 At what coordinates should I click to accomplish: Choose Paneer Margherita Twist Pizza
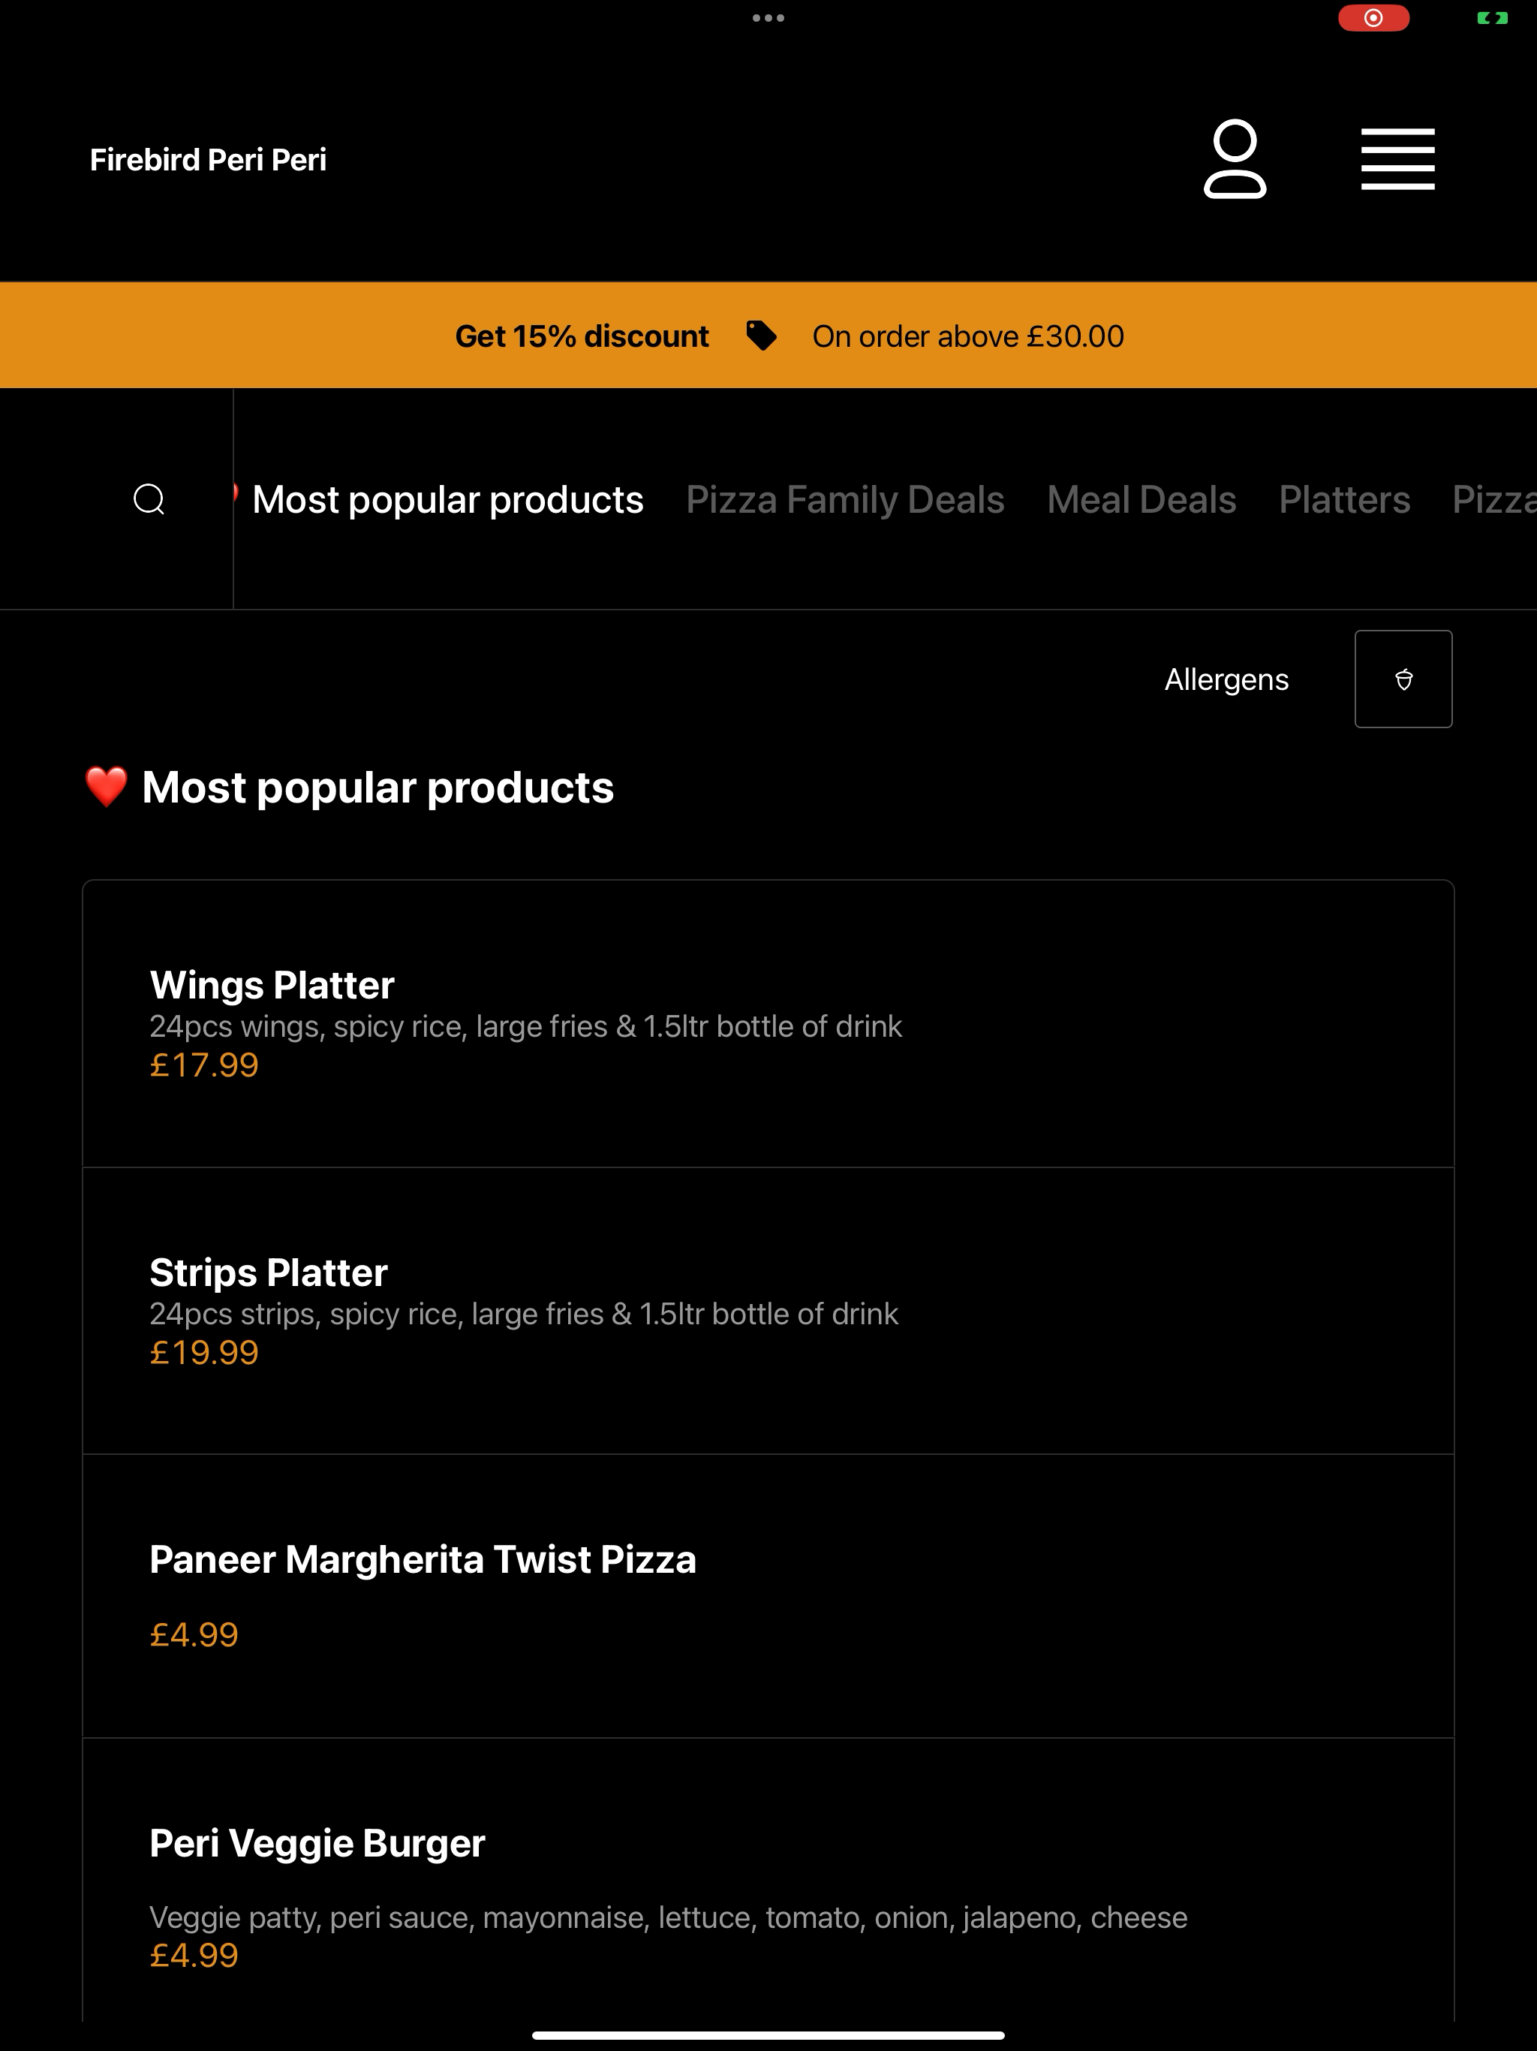click(768, 1596)
